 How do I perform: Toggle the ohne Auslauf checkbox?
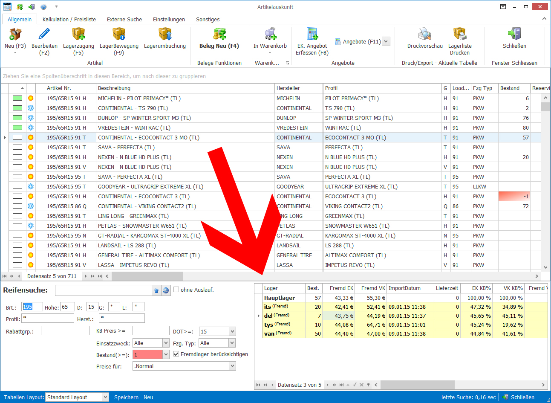176,290
